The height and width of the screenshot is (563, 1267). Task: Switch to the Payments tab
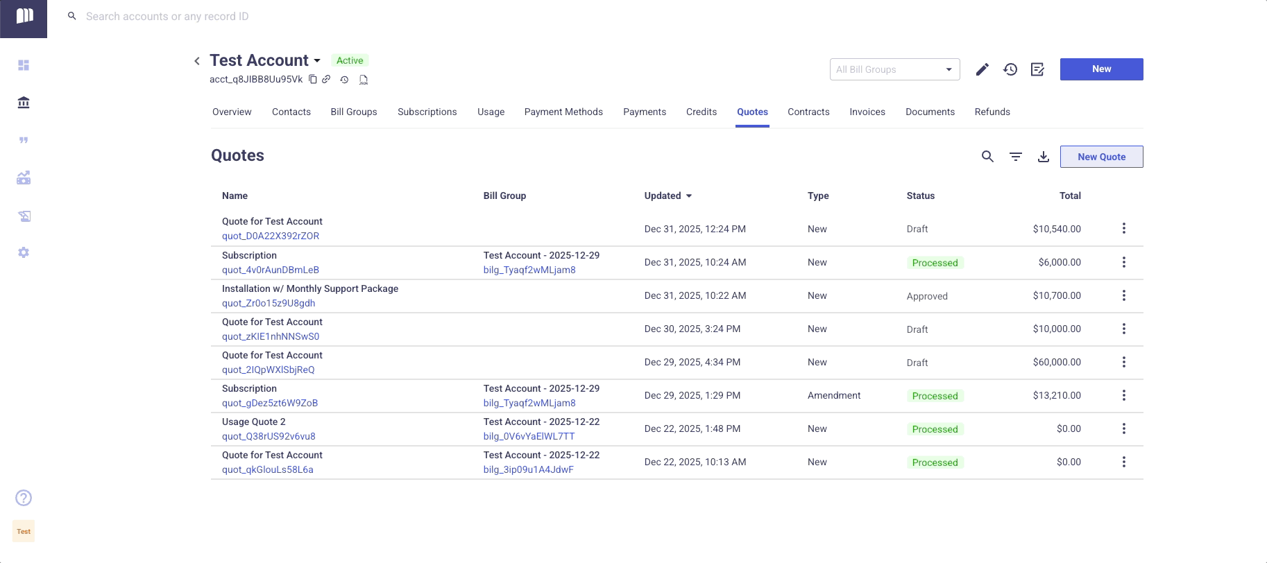645,112
